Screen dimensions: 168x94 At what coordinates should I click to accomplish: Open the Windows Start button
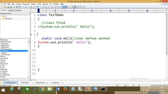[x=3, y=90]
